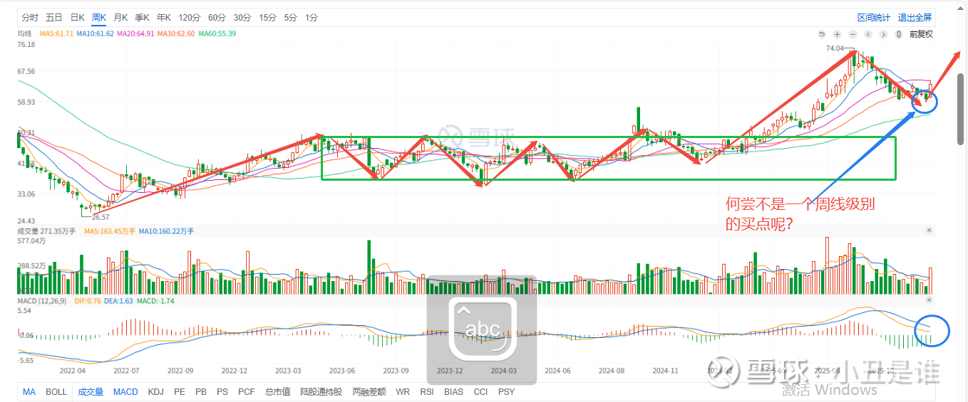The image size is (968, 402).
Task: Enable the PS indicator
Action: point(222,391)
